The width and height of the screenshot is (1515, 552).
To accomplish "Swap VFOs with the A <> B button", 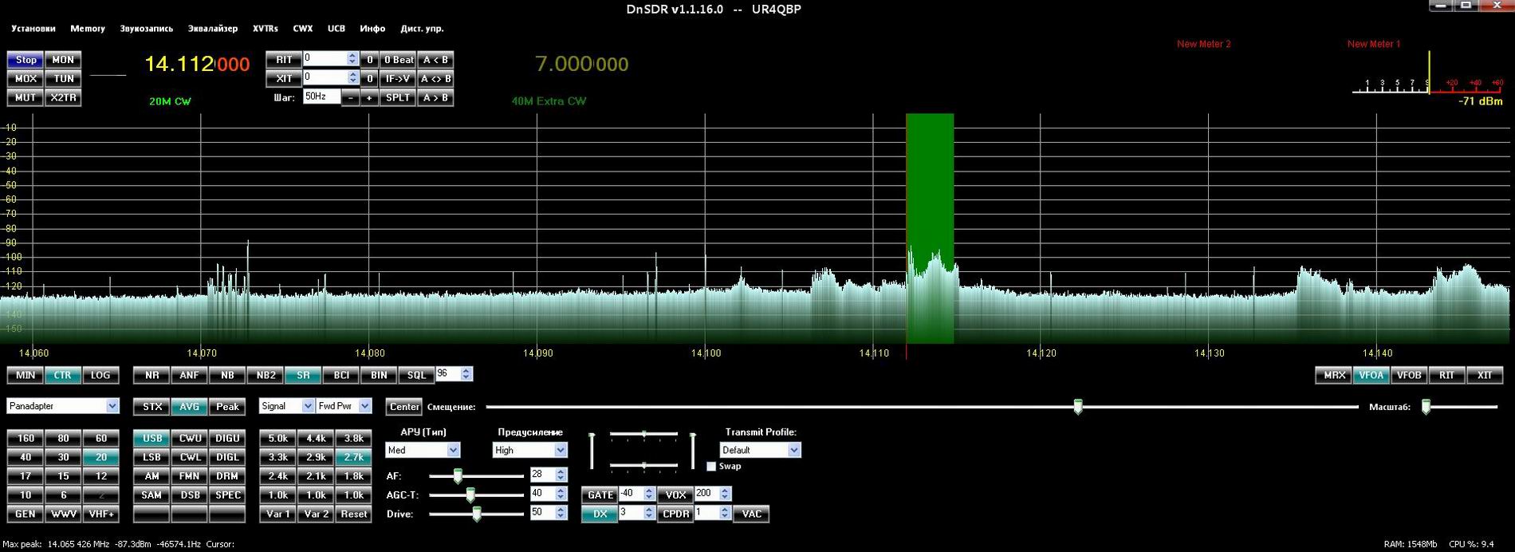I will [435, 79].
